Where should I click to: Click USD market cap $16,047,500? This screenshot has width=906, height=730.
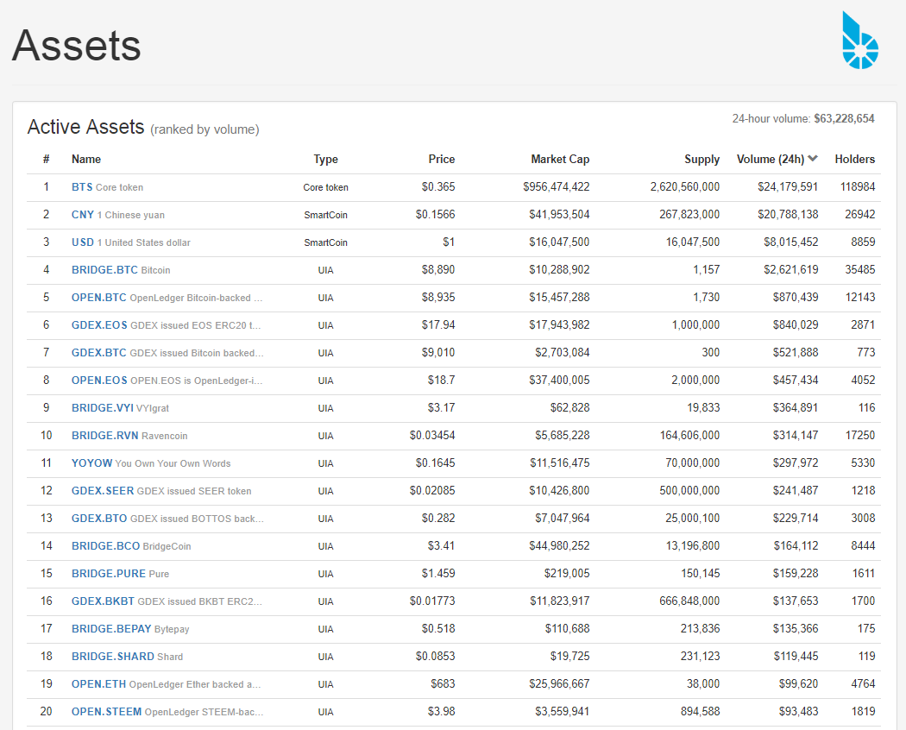click(x=559, y=242)
